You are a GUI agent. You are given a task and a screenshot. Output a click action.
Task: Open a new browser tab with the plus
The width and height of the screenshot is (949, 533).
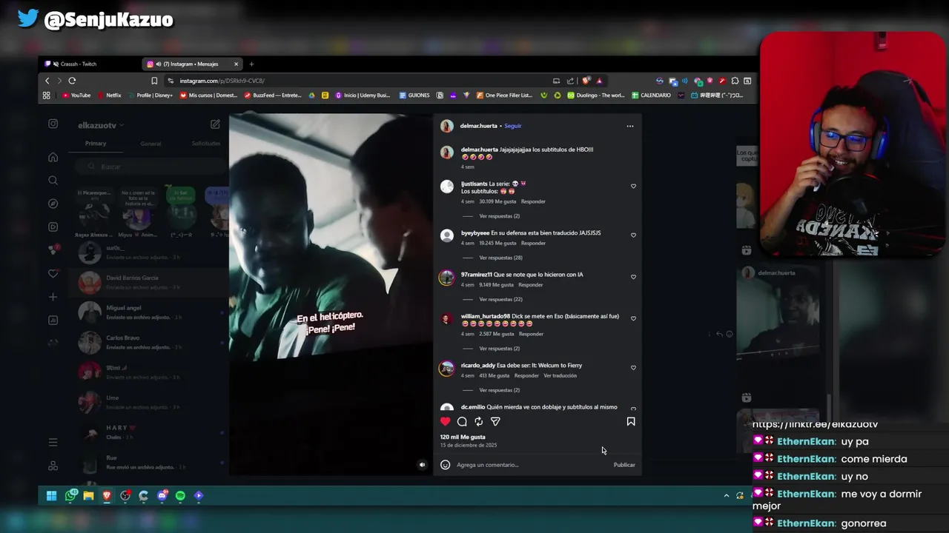click(x=251, y=64)
